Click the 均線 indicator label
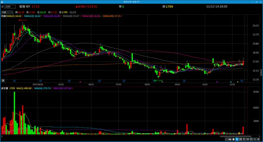This screenshot has width=263, height=142. (x=4, y=16)
